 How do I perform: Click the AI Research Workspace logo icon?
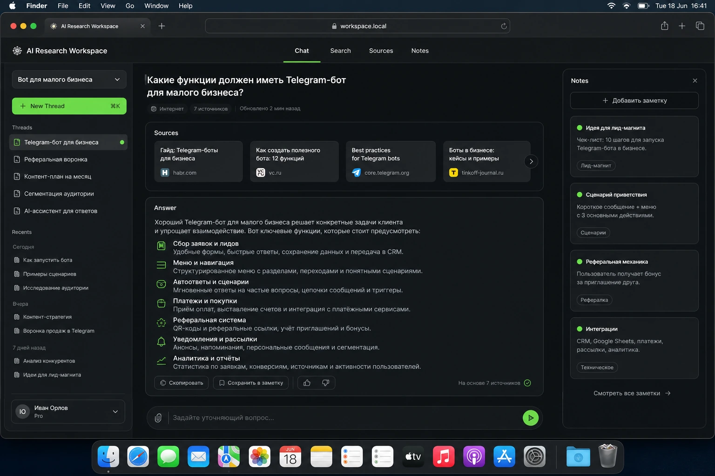17,51
